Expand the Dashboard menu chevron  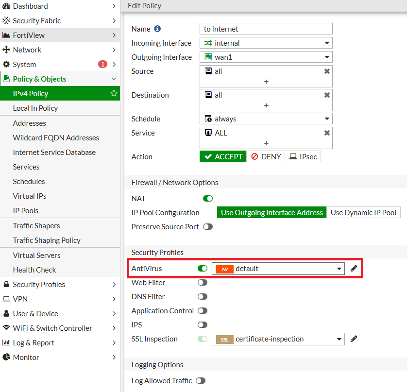coord(114,6)
